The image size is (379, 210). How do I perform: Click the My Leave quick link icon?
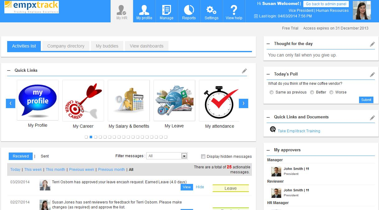174,100
